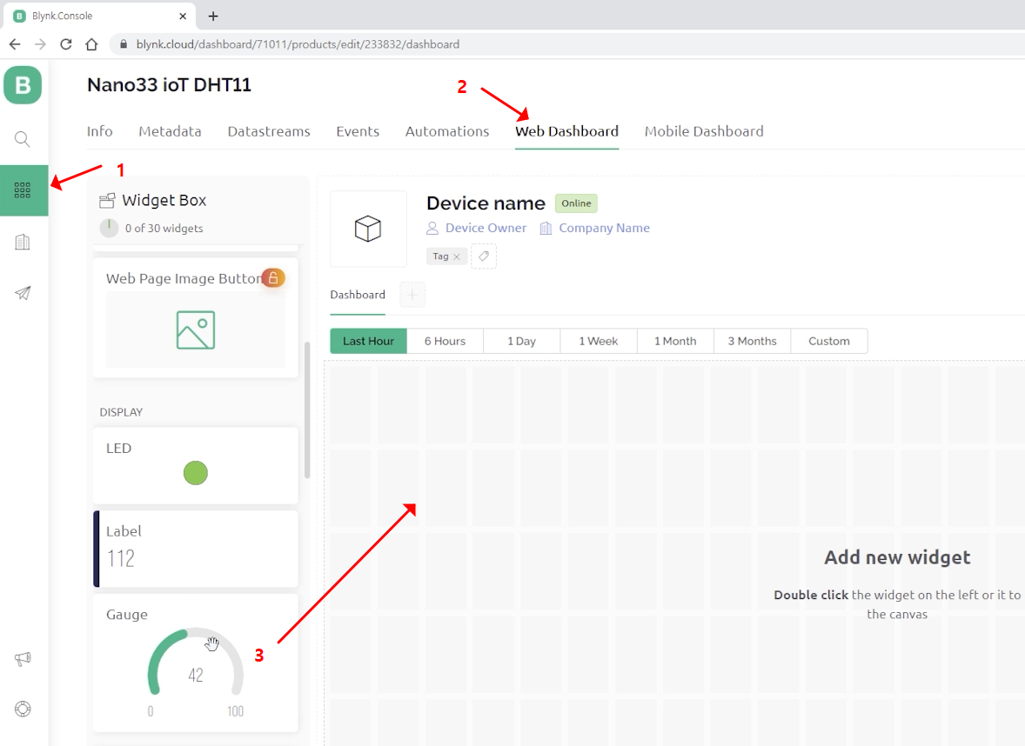Image resolution: width=1025 pixels, height=746 pixels.
Task: Click the Widget Box icon
Action: 107,201
